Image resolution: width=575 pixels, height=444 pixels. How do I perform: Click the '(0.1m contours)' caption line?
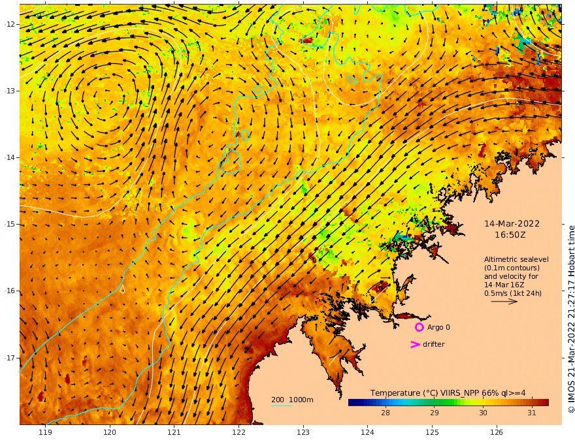[x=512, y=268]
